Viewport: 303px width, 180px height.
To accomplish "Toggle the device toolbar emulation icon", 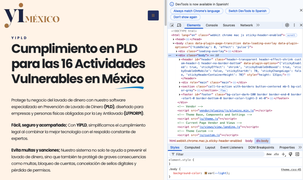I will (x=179, y=25).
